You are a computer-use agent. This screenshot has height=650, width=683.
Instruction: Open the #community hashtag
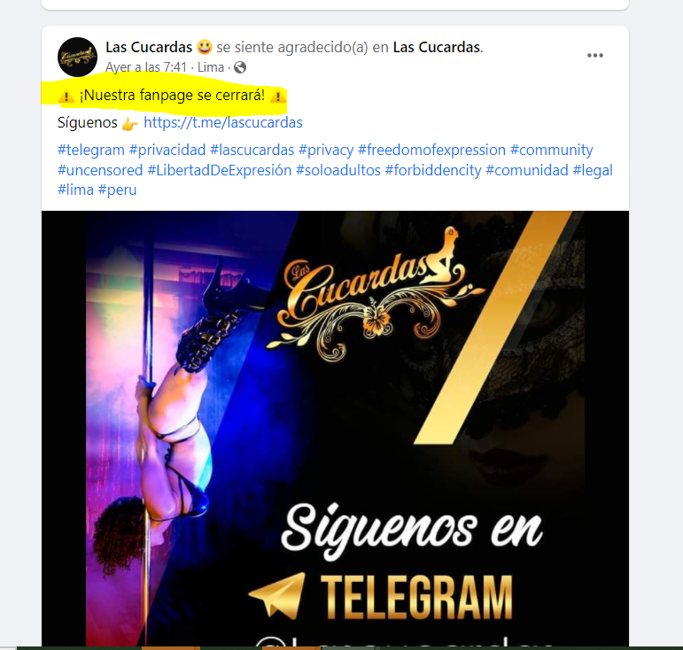(552, 150)
